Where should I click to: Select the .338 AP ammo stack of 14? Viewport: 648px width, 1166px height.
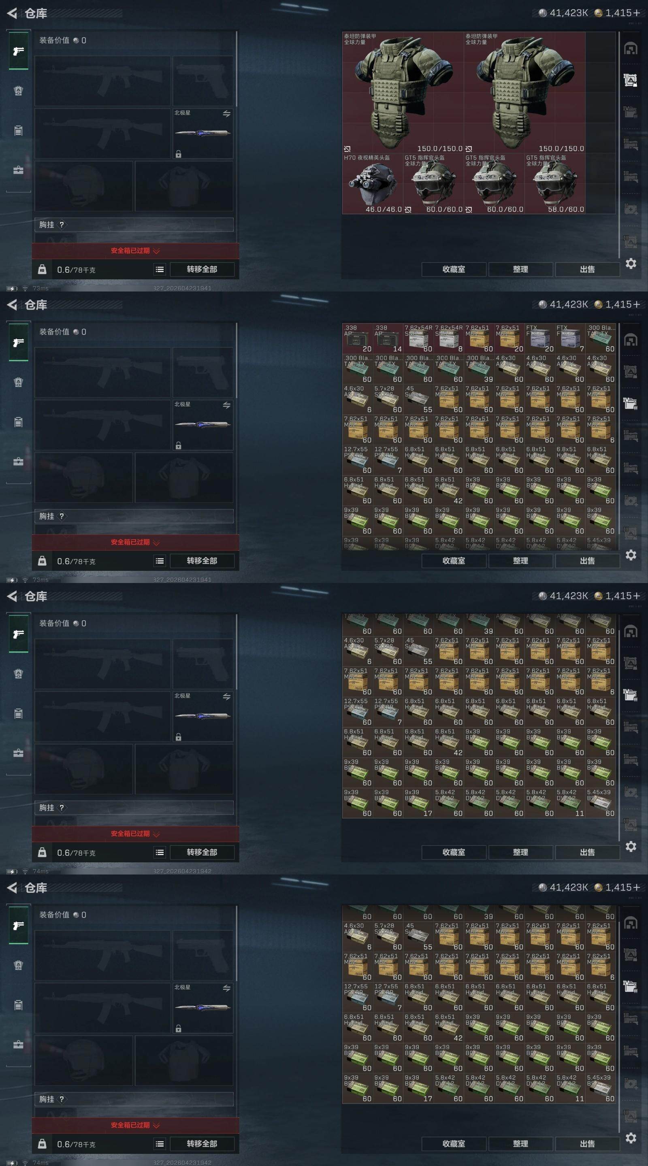pyautogui.click(x=388, y=338)
